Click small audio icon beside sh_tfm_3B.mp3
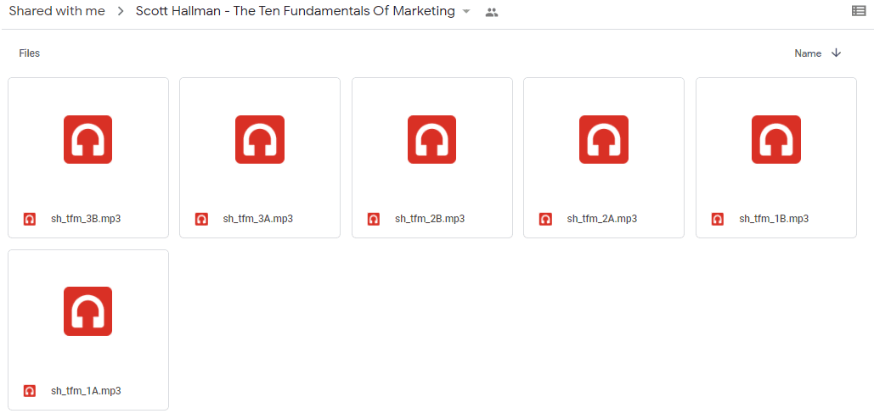874x419 pixels. [x=30, y=219]
